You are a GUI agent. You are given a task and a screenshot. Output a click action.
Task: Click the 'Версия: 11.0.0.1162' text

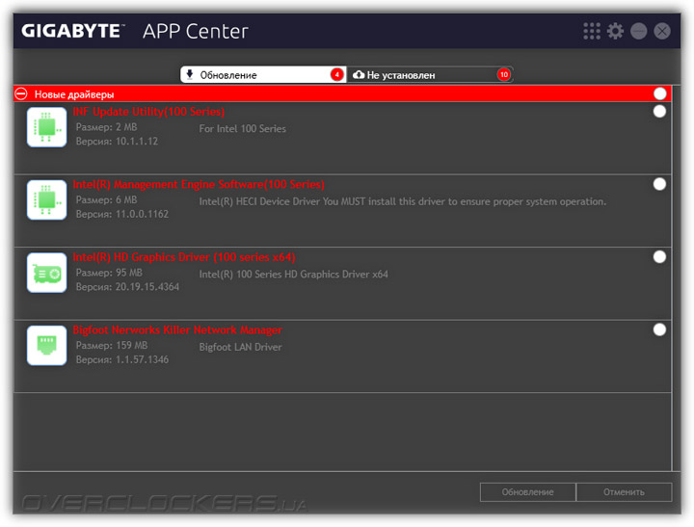pyautogui.click(x=122, y=214)
